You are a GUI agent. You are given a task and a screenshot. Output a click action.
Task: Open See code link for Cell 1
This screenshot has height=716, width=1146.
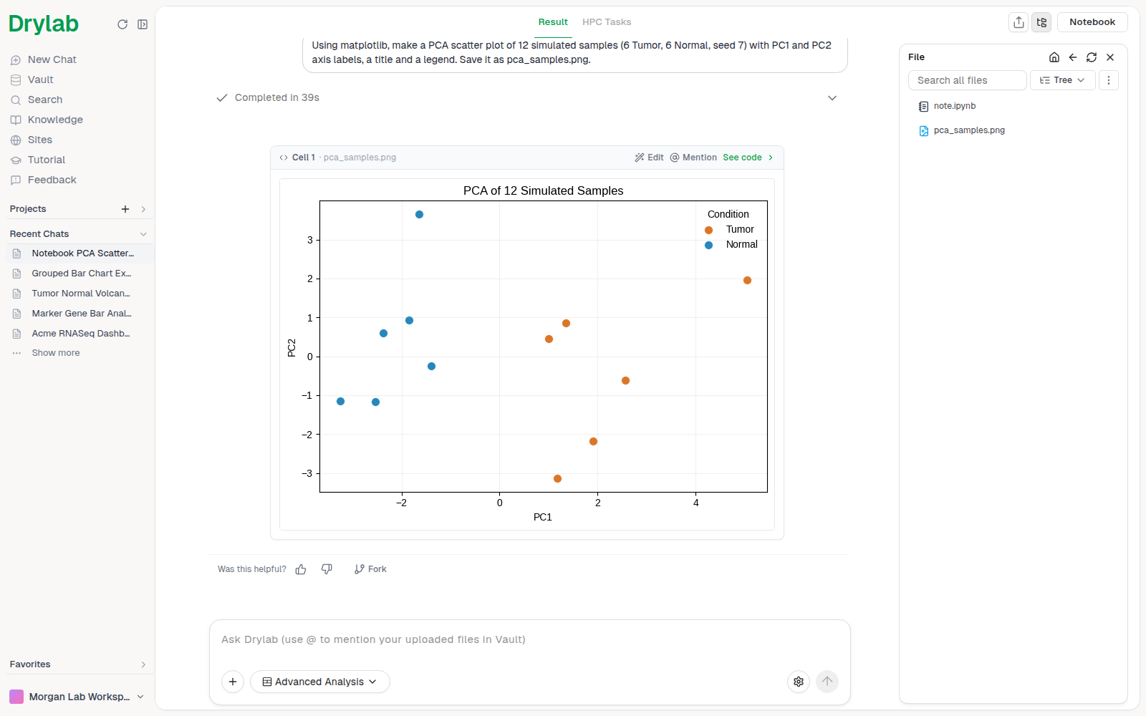748,158
